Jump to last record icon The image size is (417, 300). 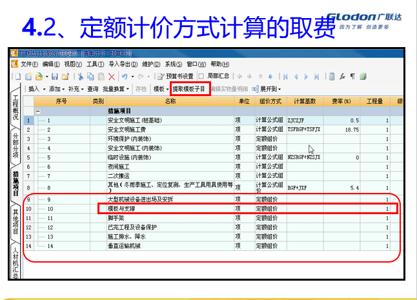point(316,77)
